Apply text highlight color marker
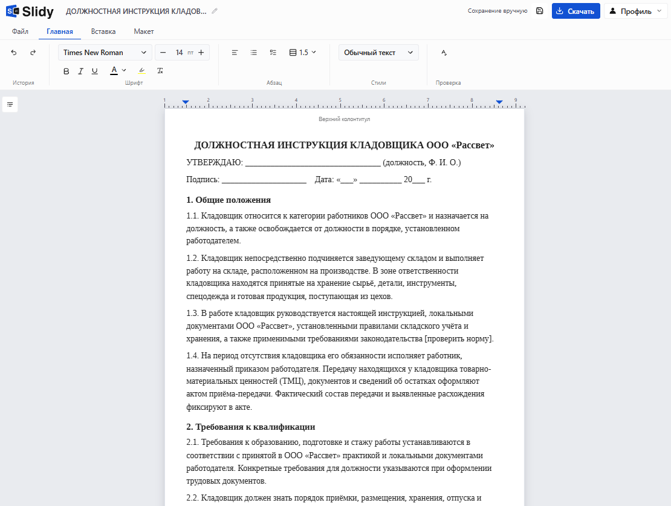 coord(141,71)
